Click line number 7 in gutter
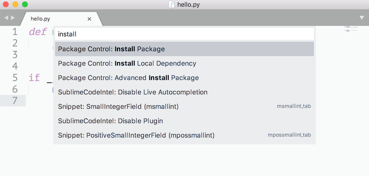Viewport: 369px width, 176px height. (15, 101)
